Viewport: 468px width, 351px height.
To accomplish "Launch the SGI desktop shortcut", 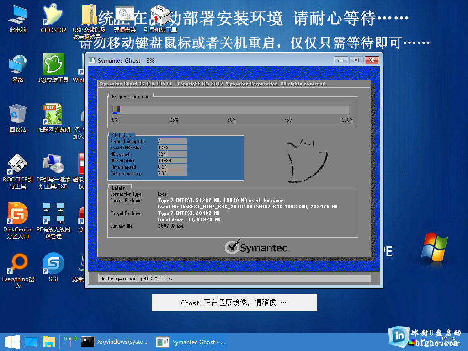I will click(53, 267).
